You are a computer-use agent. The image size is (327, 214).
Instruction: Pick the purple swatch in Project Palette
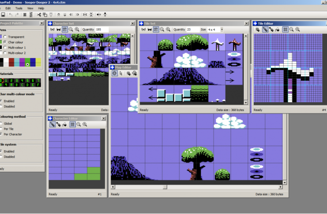(x=22, y=62)
